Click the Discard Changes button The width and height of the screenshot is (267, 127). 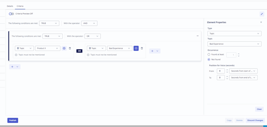coord(255,120)
